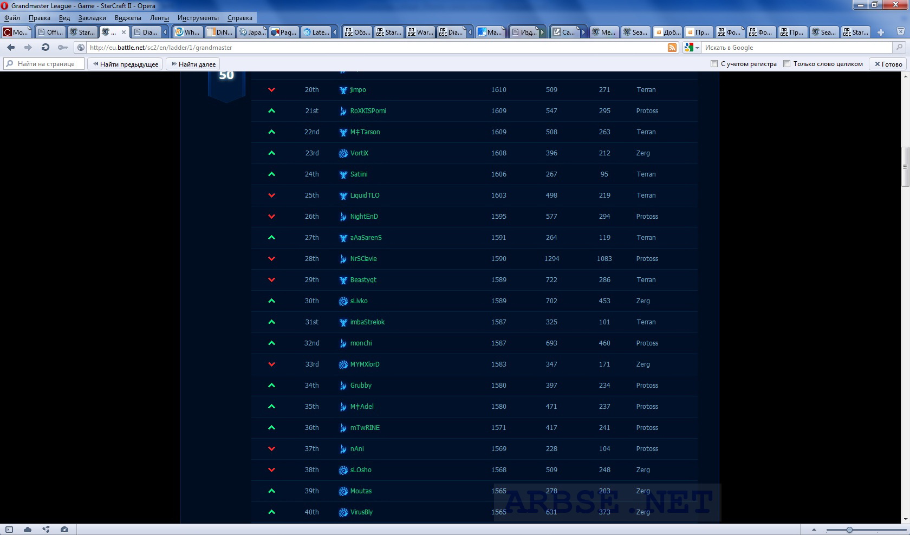Open the Правка menu
The width and height of the screenshot is (910, 535).
pos(40,18)
